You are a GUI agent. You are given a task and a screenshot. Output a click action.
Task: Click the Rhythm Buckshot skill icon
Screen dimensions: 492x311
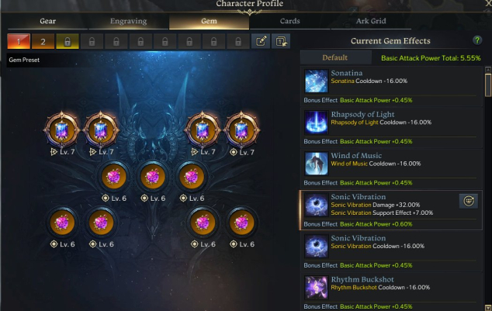tap(316, 287)
